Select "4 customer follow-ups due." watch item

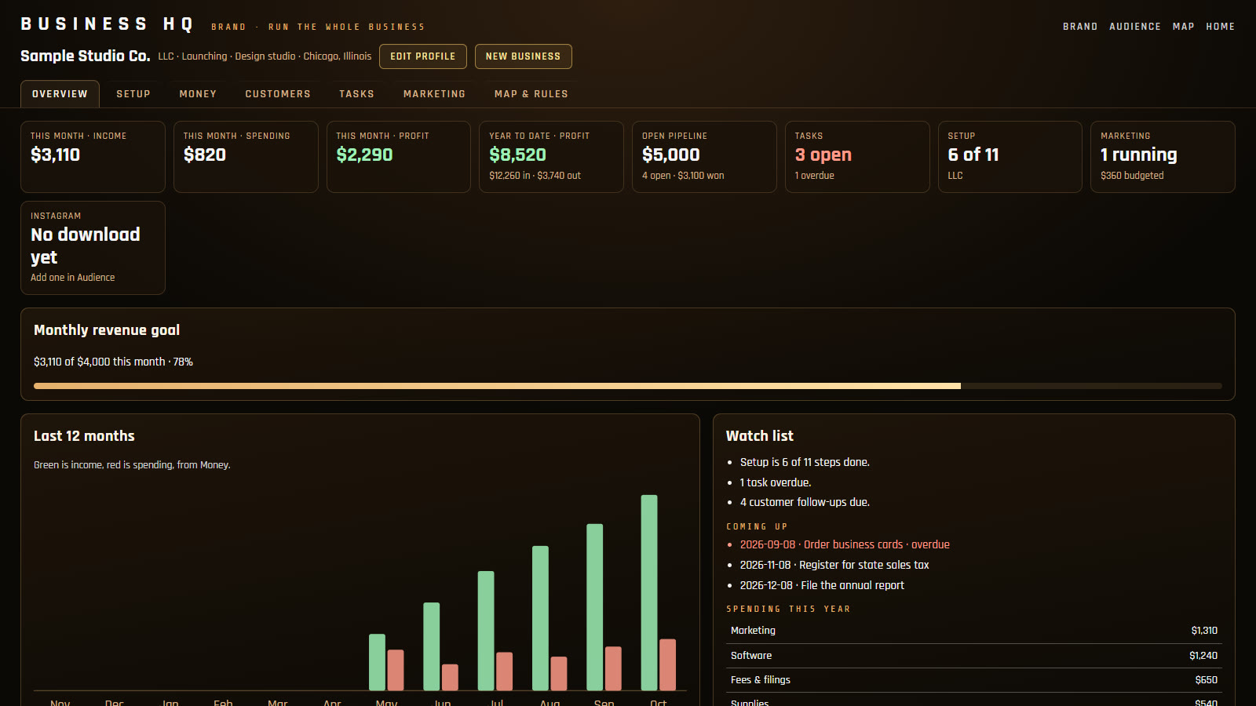point(805,502)
